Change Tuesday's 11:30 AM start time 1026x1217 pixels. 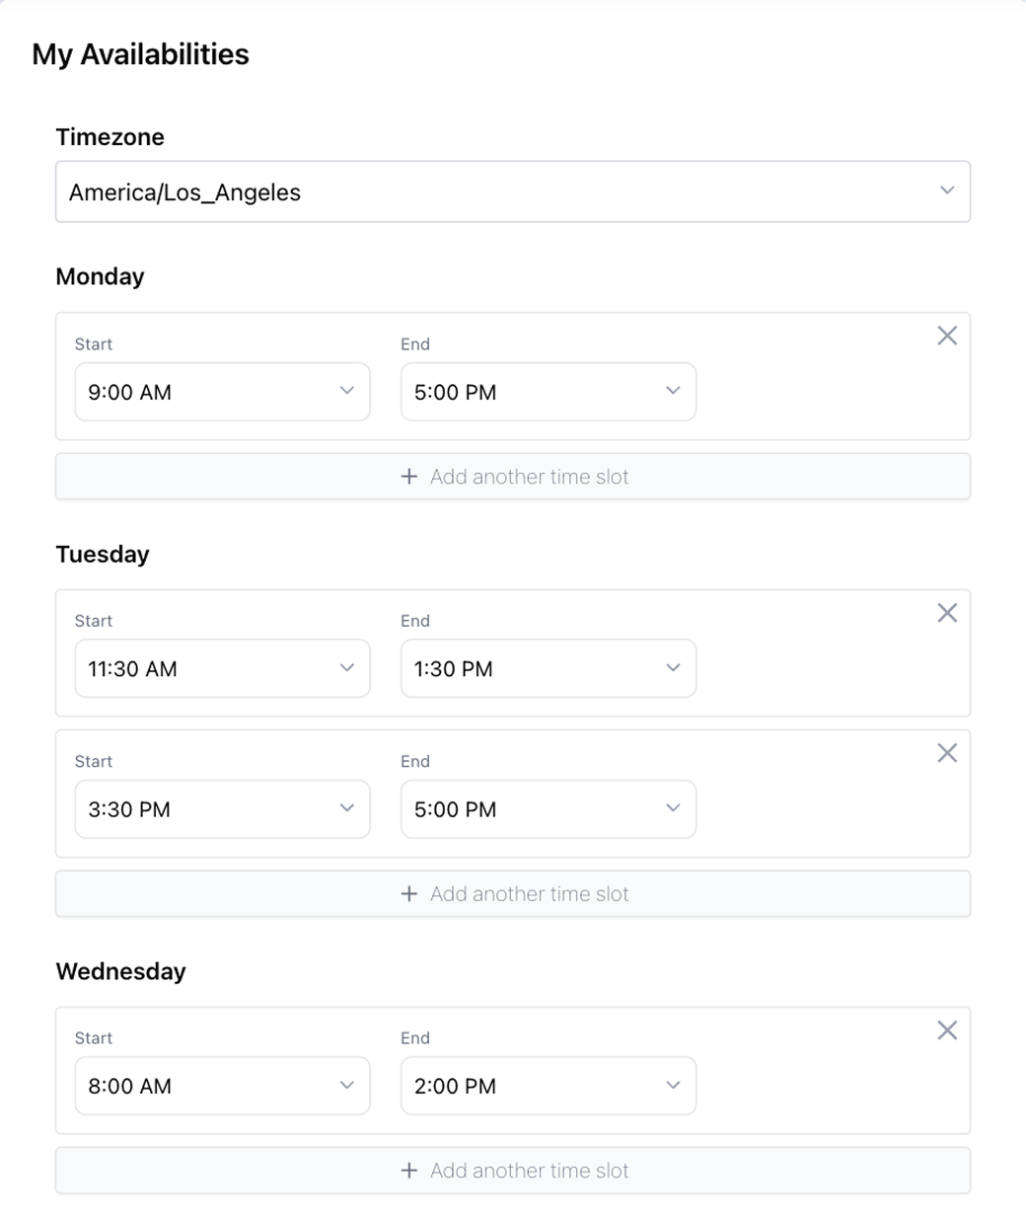point(222,668)
